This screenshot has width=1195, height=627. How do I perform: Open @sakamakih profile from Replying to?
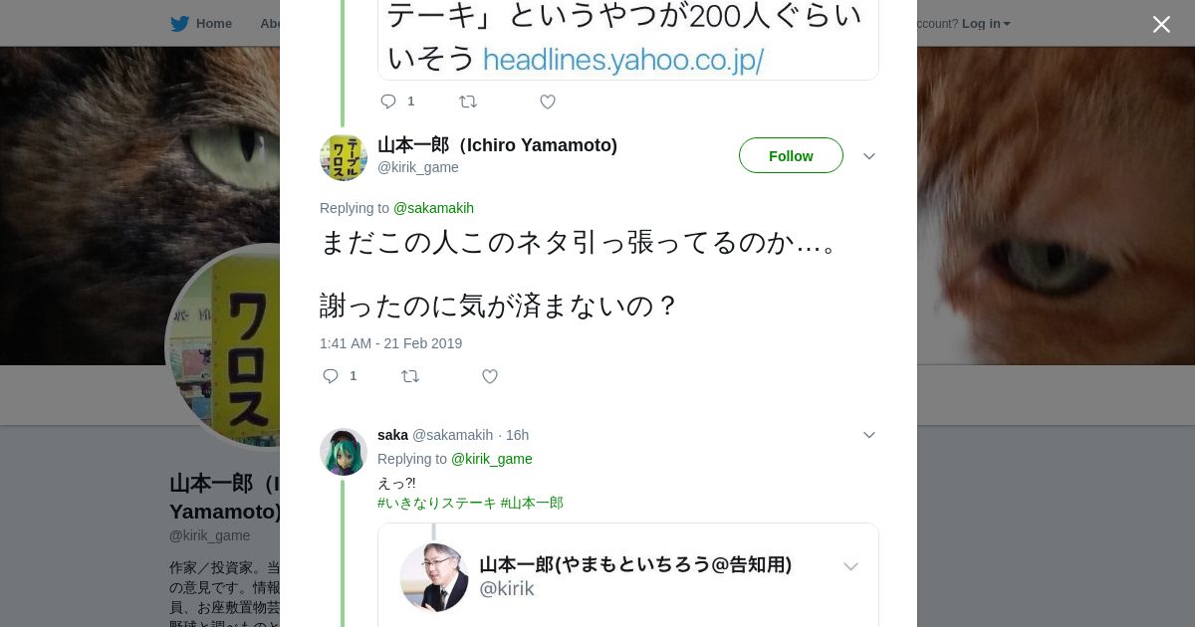433,208
